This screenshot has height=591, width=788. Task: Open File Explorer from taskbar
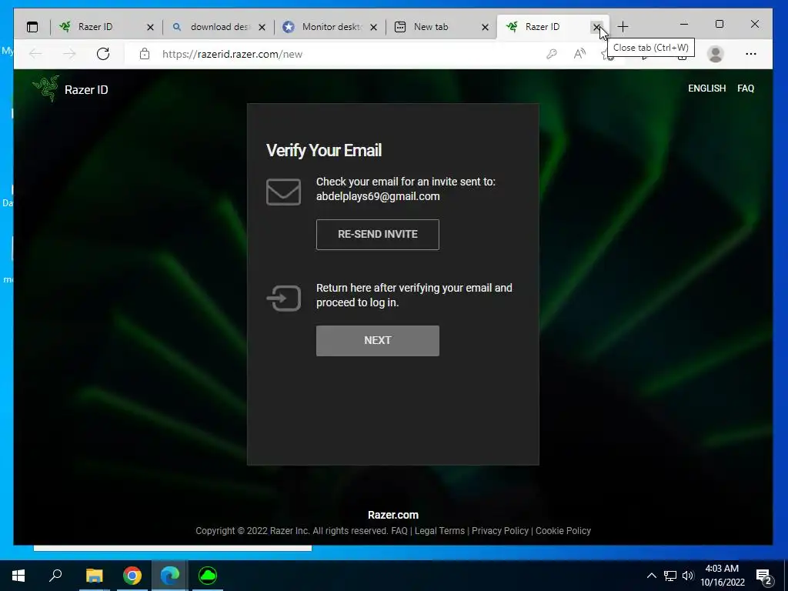pyautogui.click(x=94, y=576)
